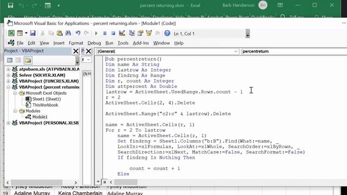347x195 pixels.
Task: Click the Copy icon in the VBA toolbar
Action: point(51,33)
